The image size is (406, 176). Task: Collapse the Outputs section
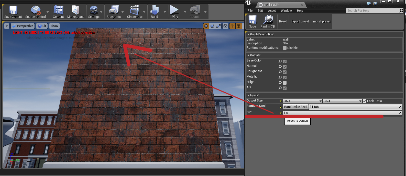pos(248,55)
